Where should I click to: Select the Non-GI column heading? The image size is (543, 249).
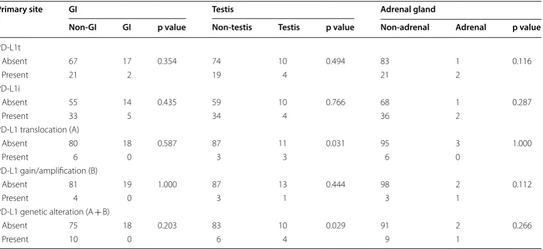pos(83,27)
